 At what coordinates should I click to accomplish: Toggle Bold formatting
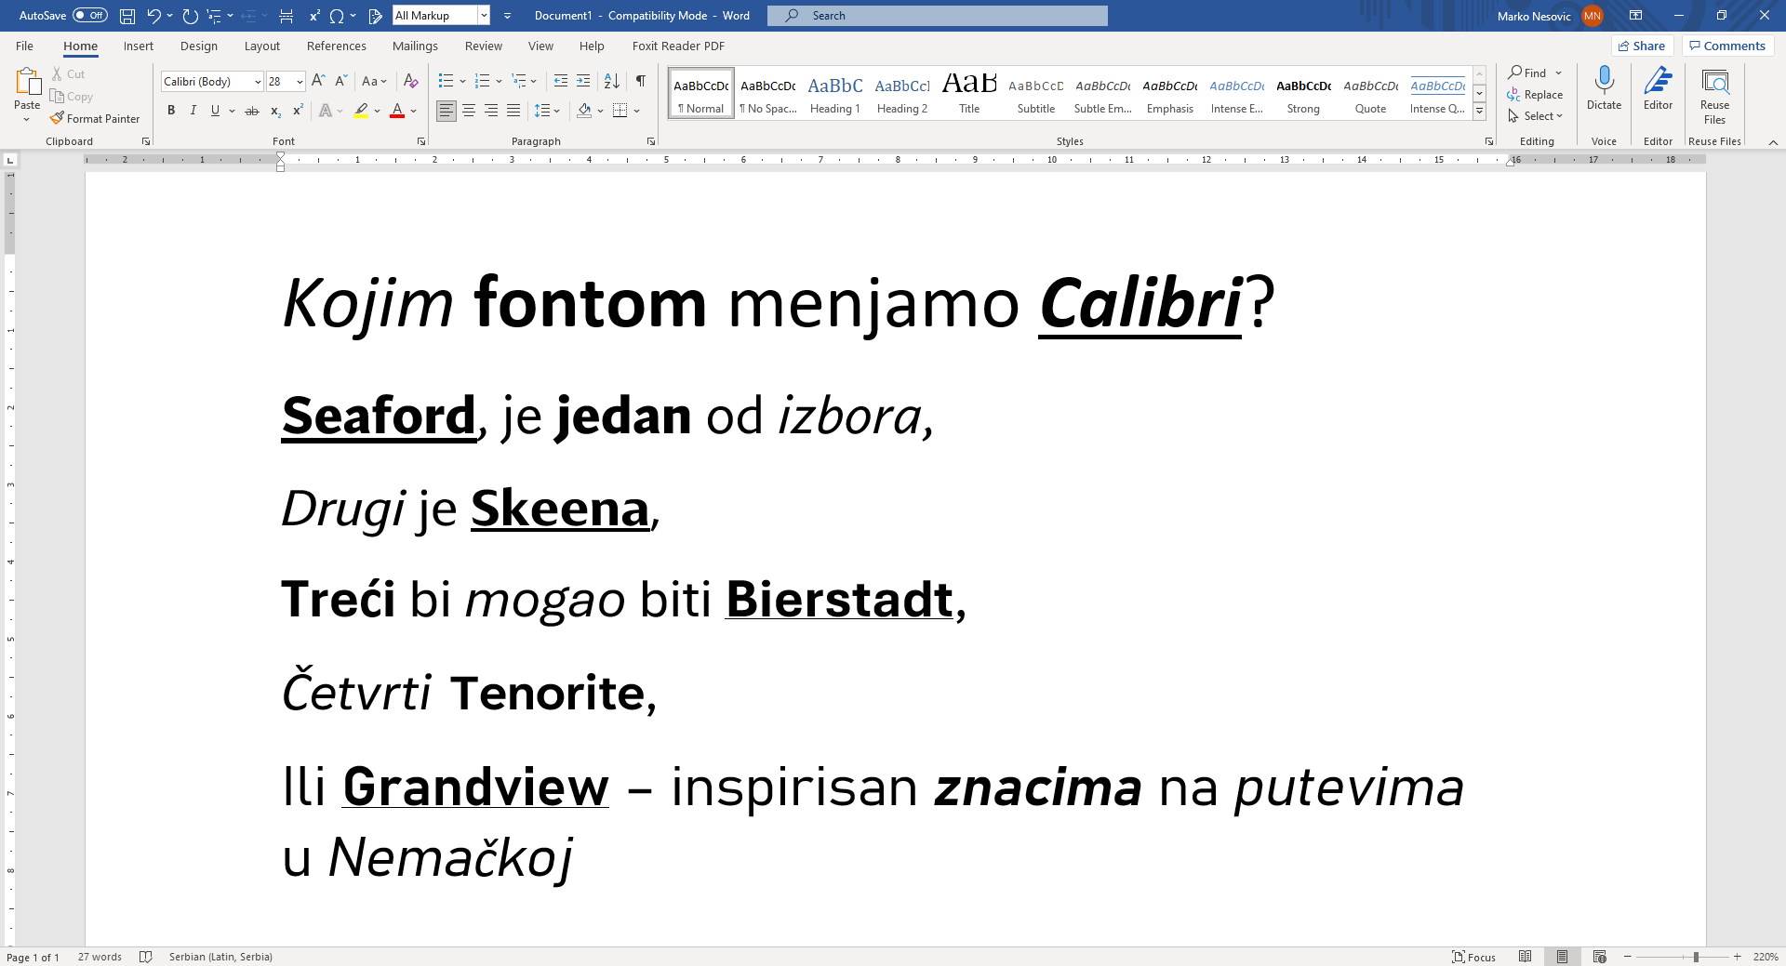pyautogui.click(x=171, y=111)
